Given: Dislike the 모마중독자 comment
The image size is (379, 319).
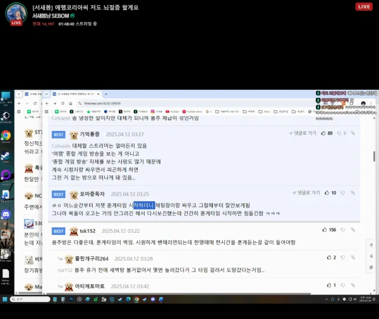Looking at the screenshot, I should click(x=343, y=193).
